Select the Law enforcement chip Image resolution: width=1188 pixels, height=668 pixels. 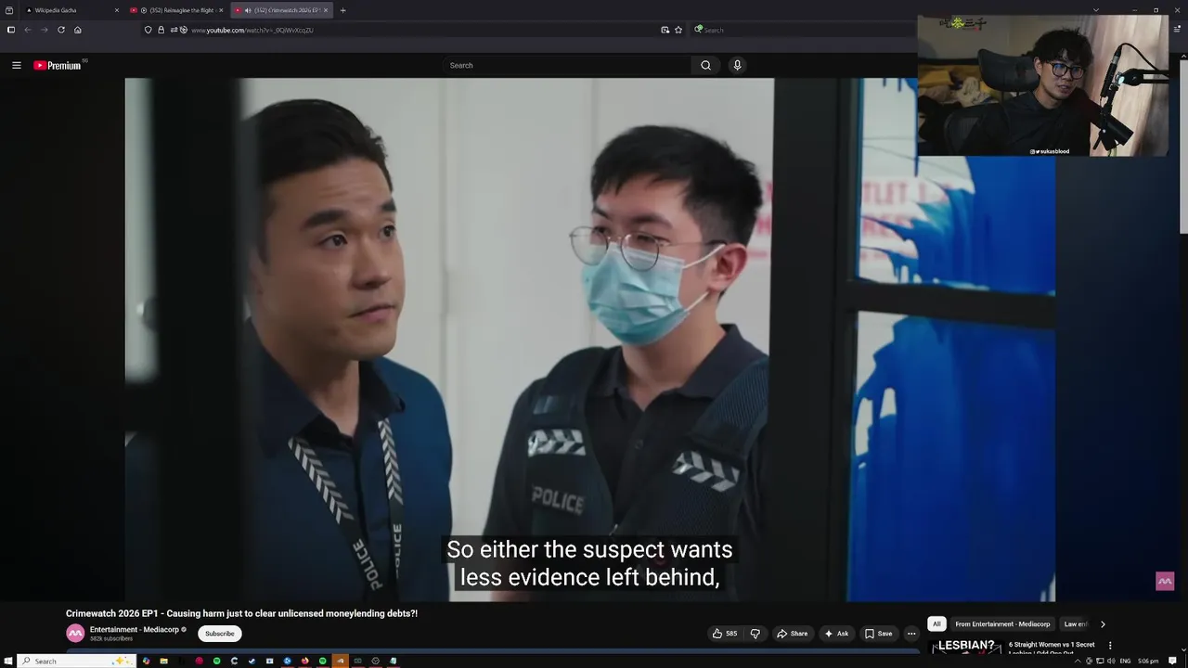[x=1077, y=624]
